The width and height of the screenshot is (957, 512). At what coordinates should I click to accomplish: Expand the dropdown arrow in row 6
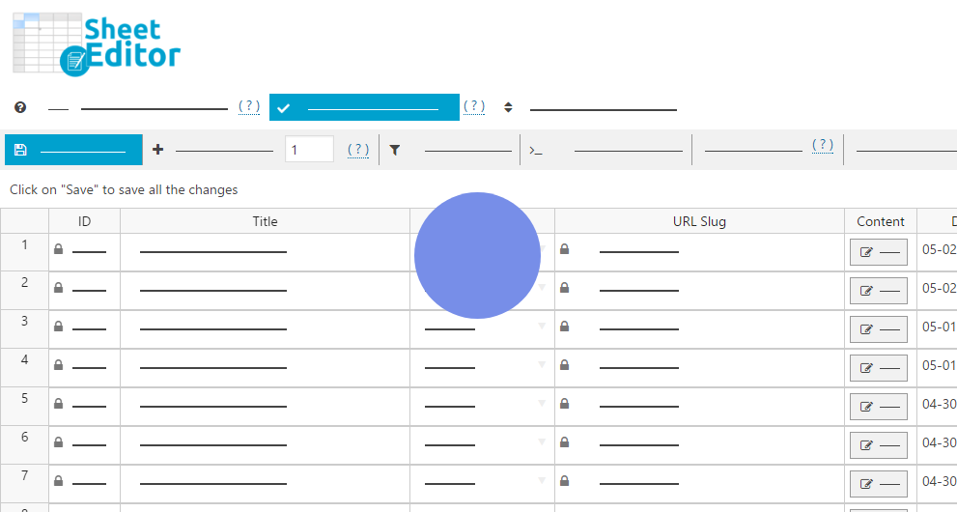pos(542,441)
